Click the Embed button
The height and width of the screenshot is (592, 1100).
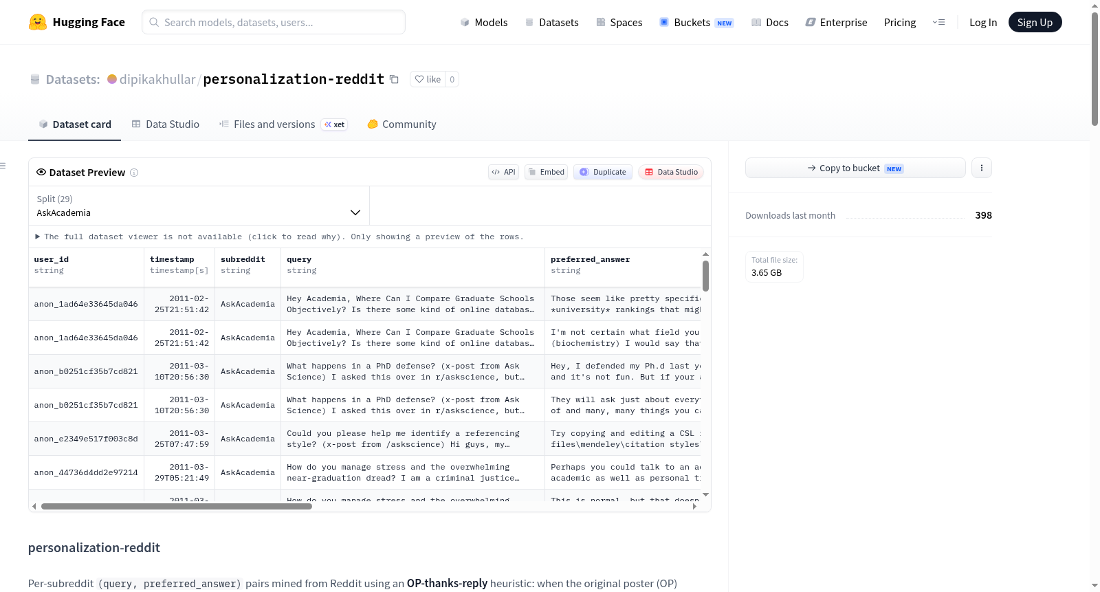point(546,172)
